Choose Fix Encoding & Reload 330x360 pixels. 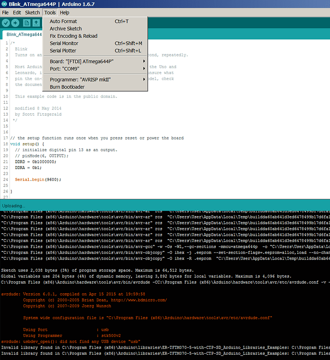(95, 36)
